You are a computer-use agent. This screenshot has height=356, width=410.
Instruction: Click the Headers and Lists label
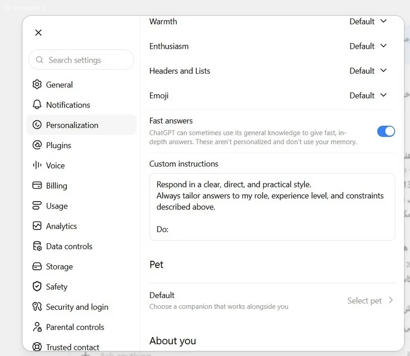pyautogui.click(x=180, y=71)
